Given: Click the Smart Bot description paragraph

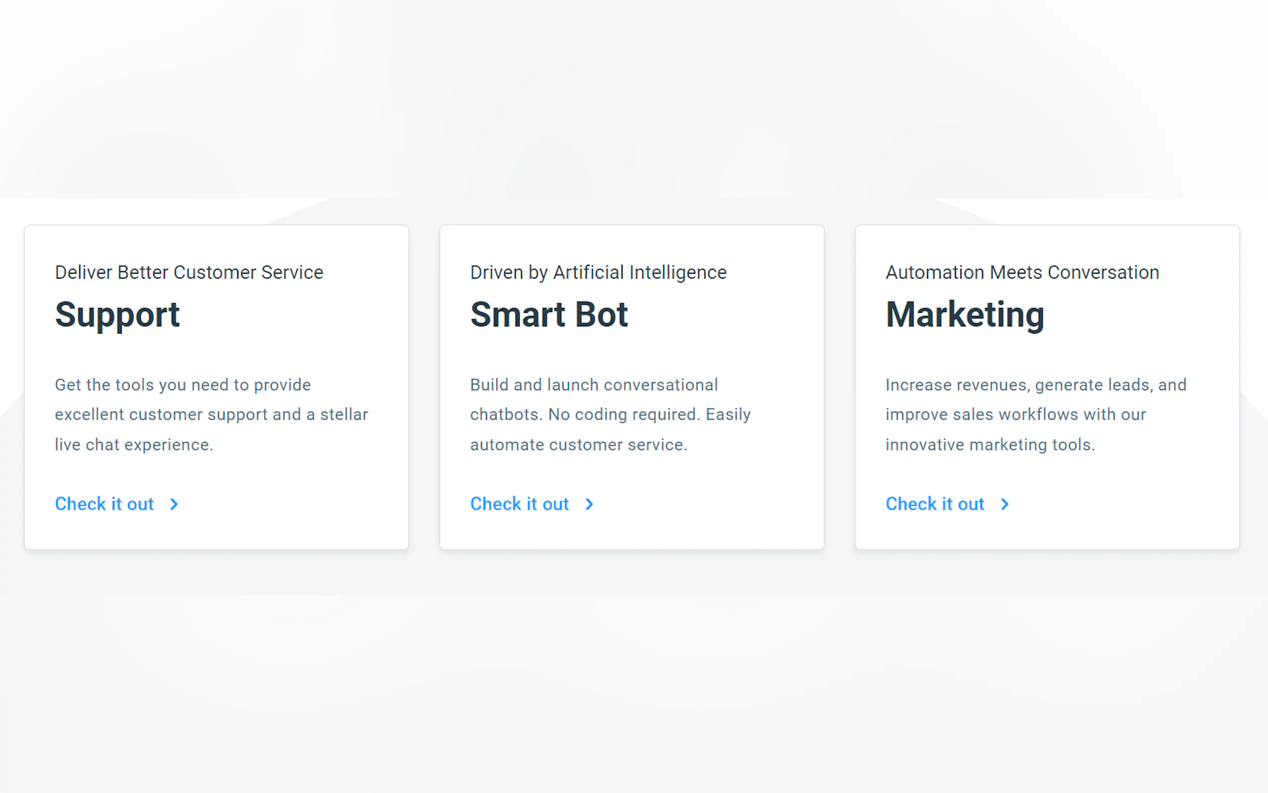Looking at the screenshot, I should point(610,414).
